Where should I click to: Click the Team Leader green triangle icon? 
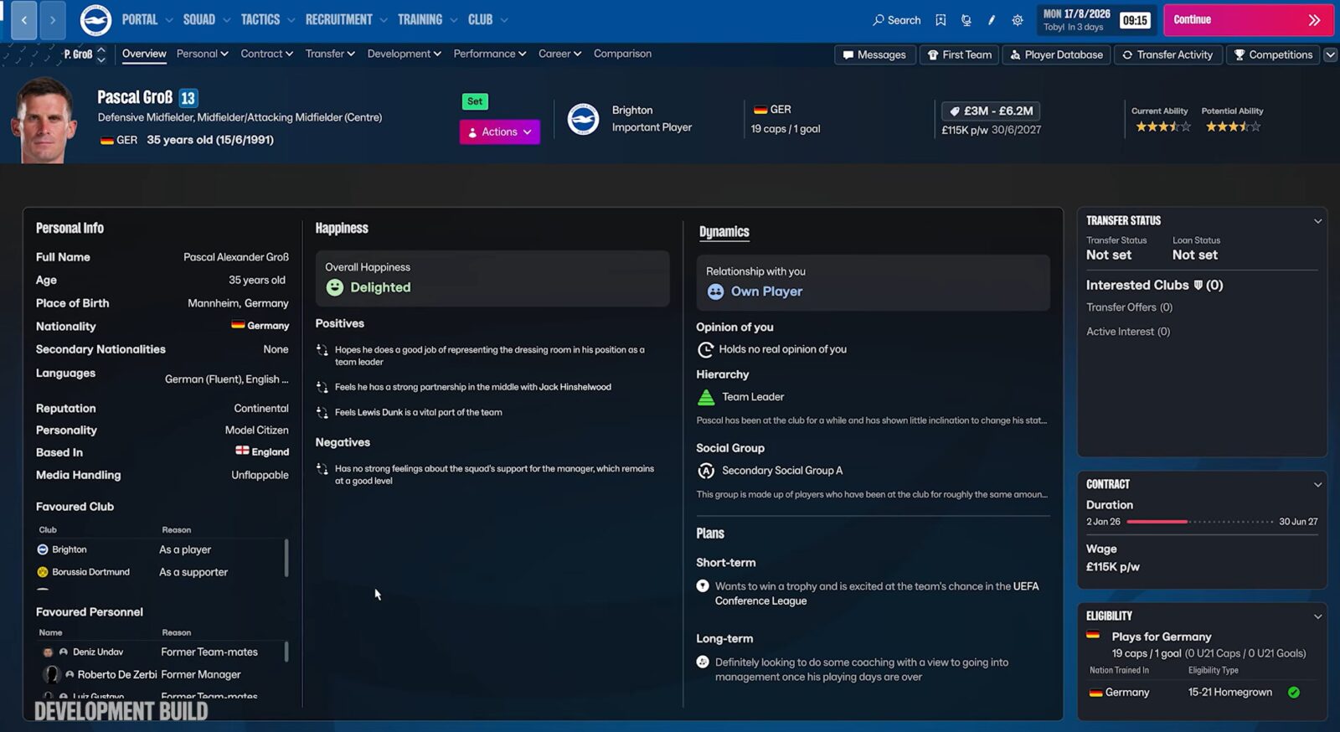[x=706, y=397]
